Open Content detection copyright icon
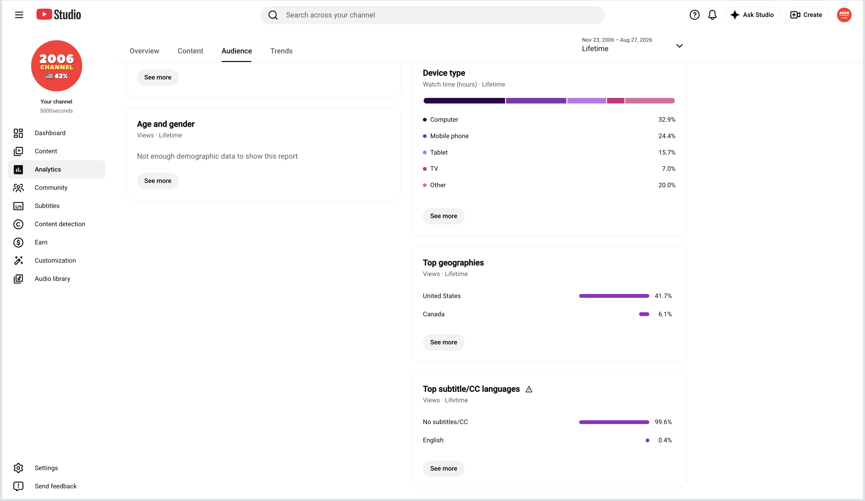This screenshot has width=865, height=501. [x=18, y=224]
